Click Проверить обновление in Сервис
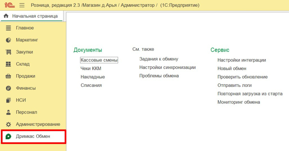 coord(242,77)
